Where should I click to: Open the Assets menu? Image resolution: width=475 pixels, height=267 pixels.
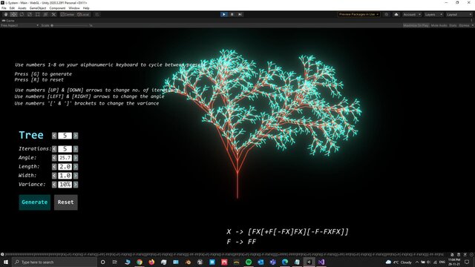pos(22,8)
